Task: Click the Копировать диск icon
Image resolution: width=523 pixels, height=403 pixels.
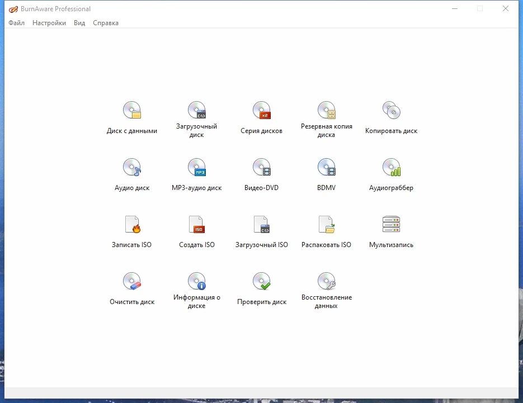Action: (x=391, y=110)
